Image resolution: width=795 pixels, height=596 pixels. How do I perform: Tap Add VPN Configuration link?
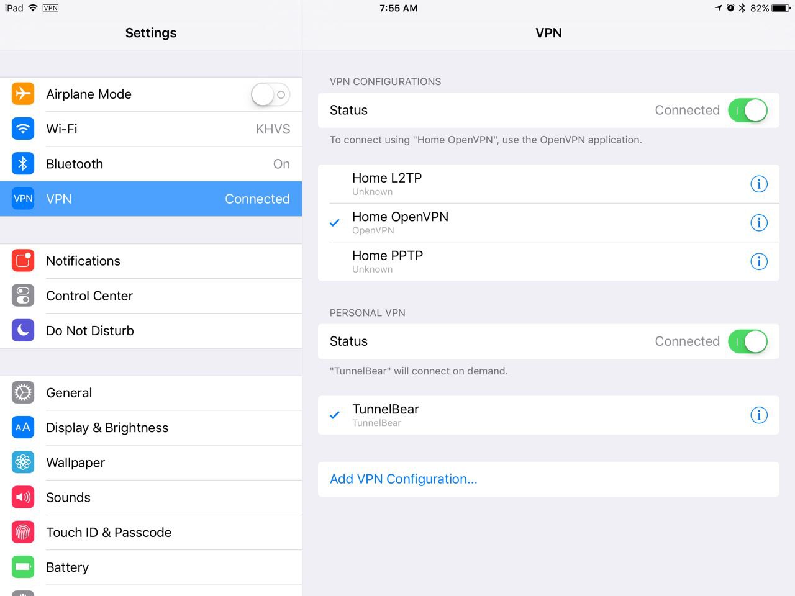point(403,479)
